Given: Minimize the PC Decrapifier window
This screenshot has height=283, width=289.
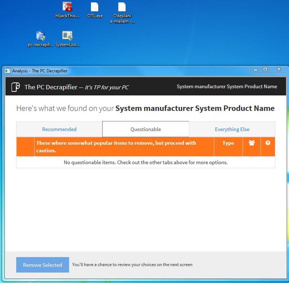Looking at the screenshot, I should coord(256,69).
